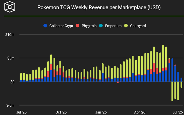Click the $10m y-axis label
This screenshot has height=115, width=184.
point(10,35)
